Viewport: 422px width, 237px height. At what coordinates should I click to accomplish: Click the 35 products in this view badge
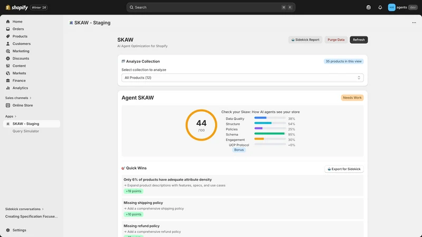point(343,62)
